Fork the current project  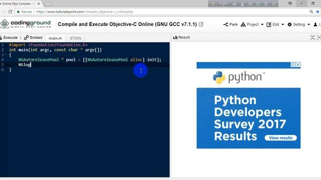tap(231, 24)
